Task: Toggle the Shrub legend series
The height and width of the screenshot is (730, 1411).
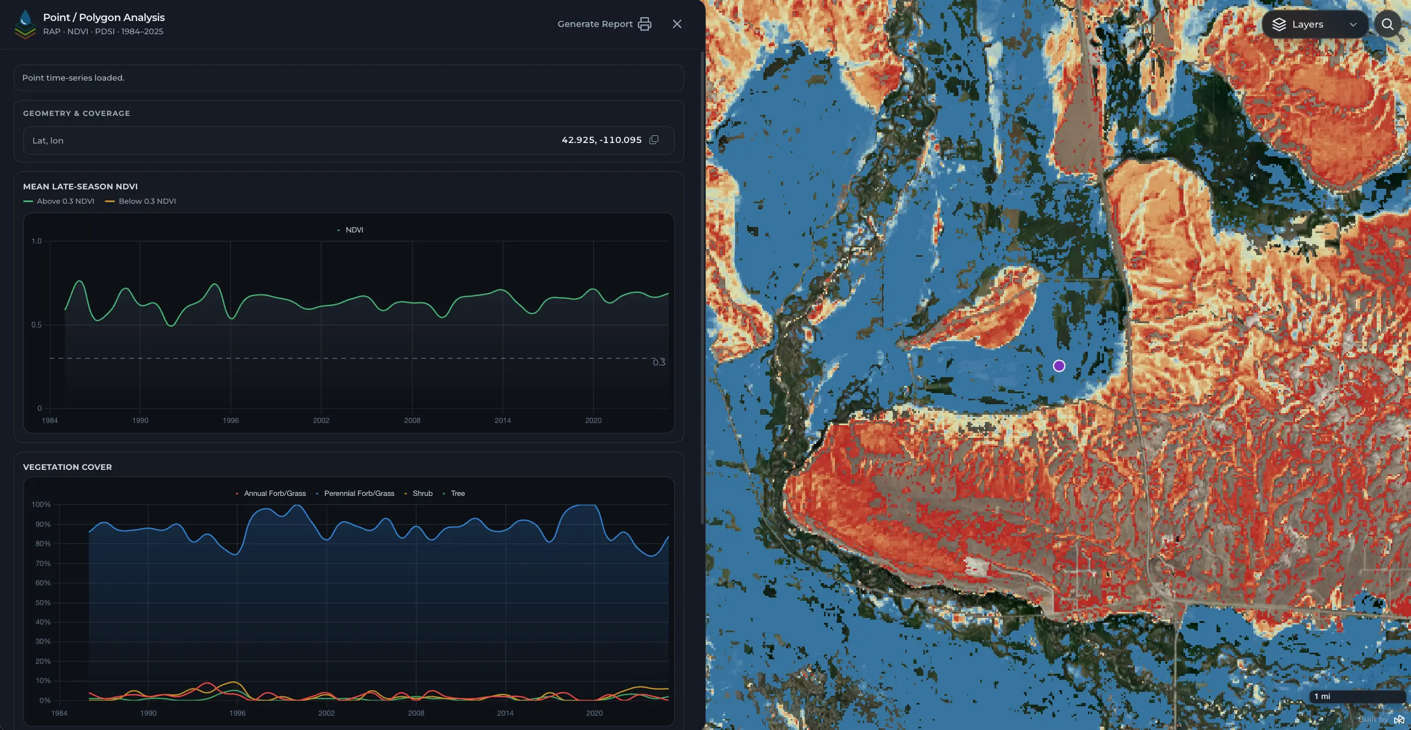Action: (x=419, y=493)
